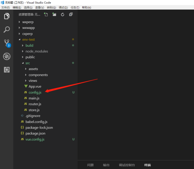Refresh the explorer tree
The image size is (194, 169).
(62, 14)
